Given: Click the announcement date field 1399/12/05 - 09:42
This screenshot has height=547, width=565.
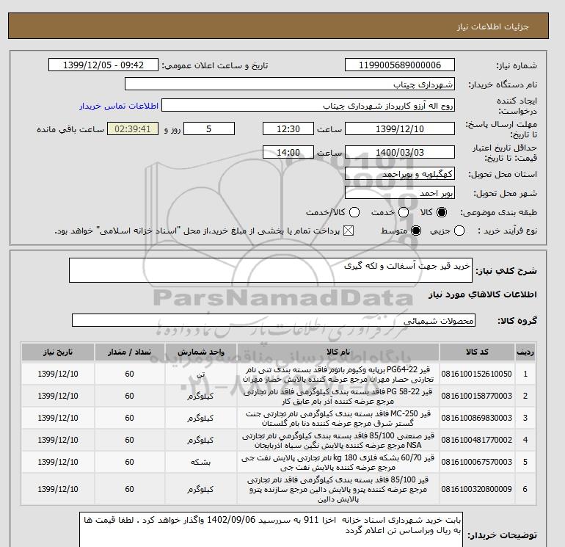Looking at the screenshot, I should [x=103, y=65].
